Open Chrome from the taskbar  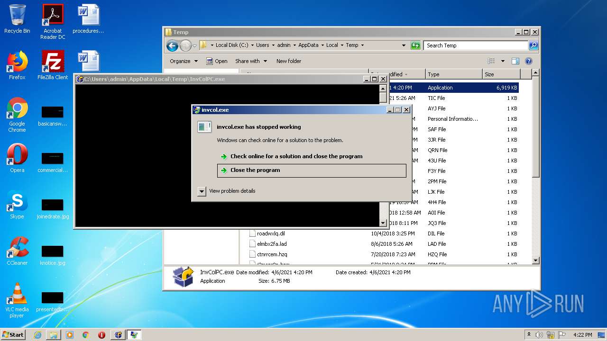[x=86, y=335]
